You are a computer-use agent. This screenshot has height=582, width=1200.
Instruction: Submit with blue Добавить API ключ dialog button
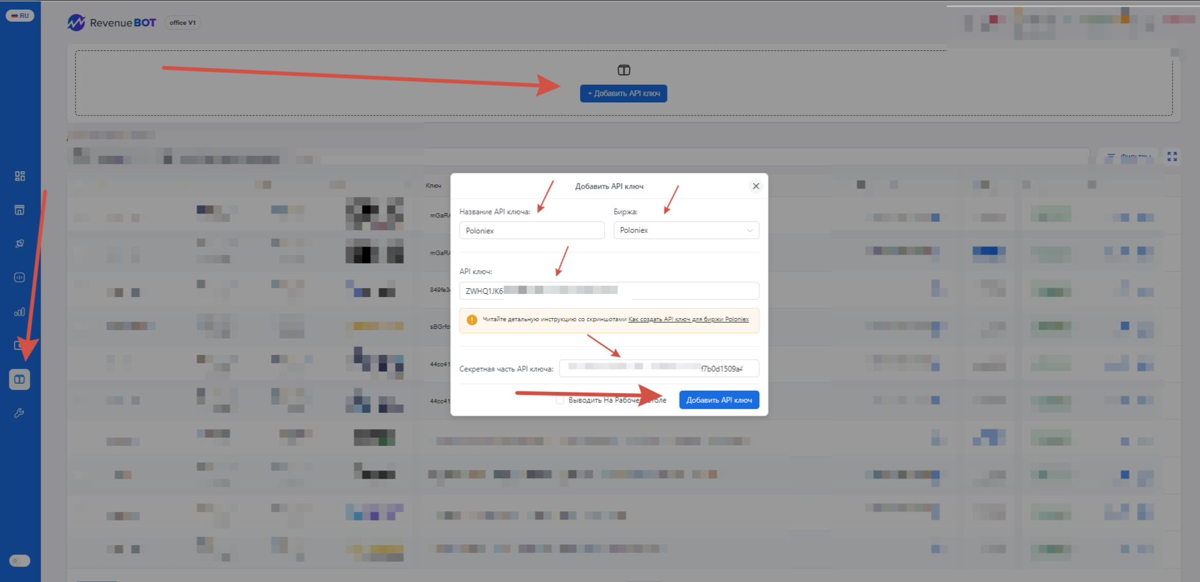tap(719, 400)
